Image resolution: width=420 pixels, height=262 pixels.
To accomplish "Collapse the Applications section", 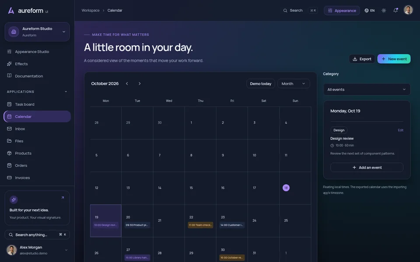I will tap(37, 92).
